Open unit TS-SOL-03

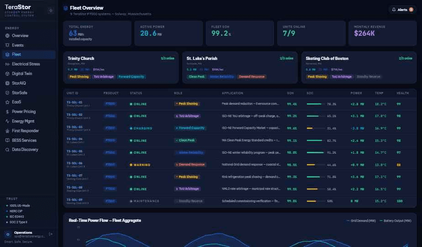tap(74, 127)
